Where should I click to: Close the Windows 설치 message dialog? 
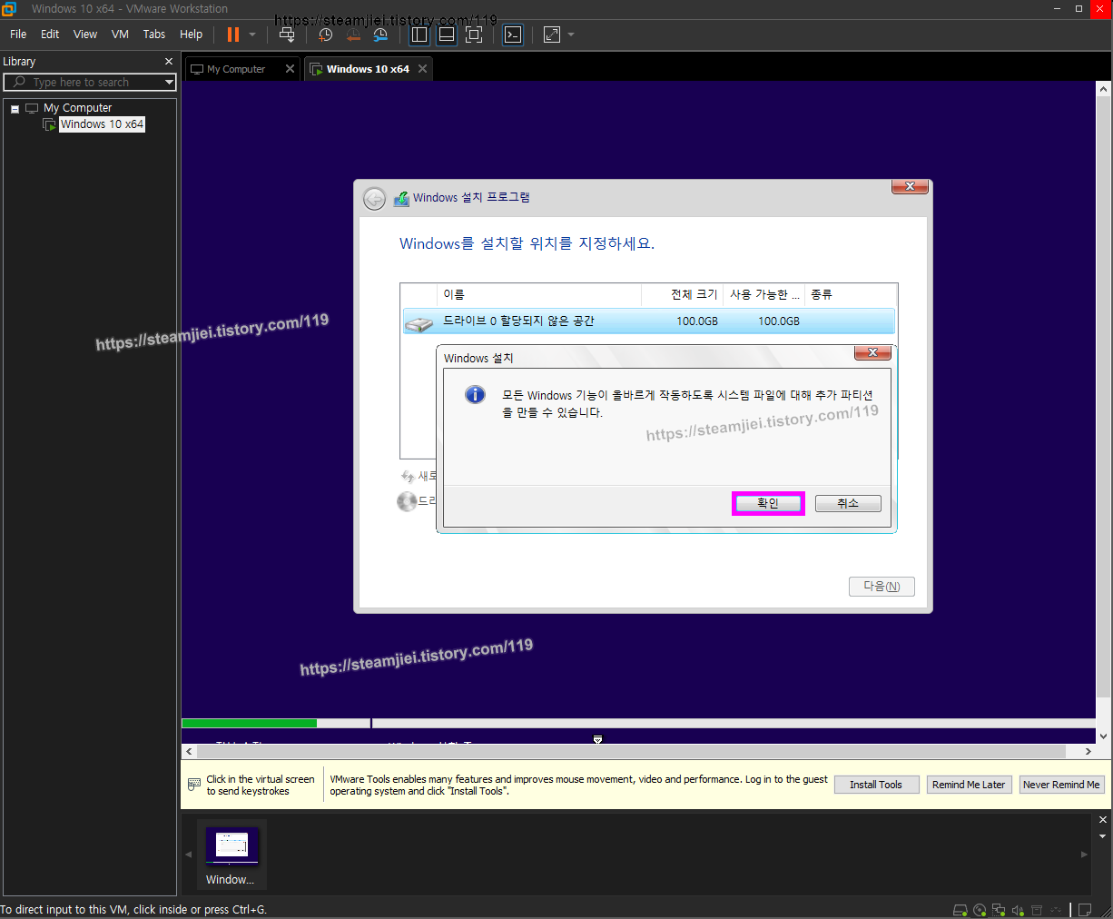872,352
